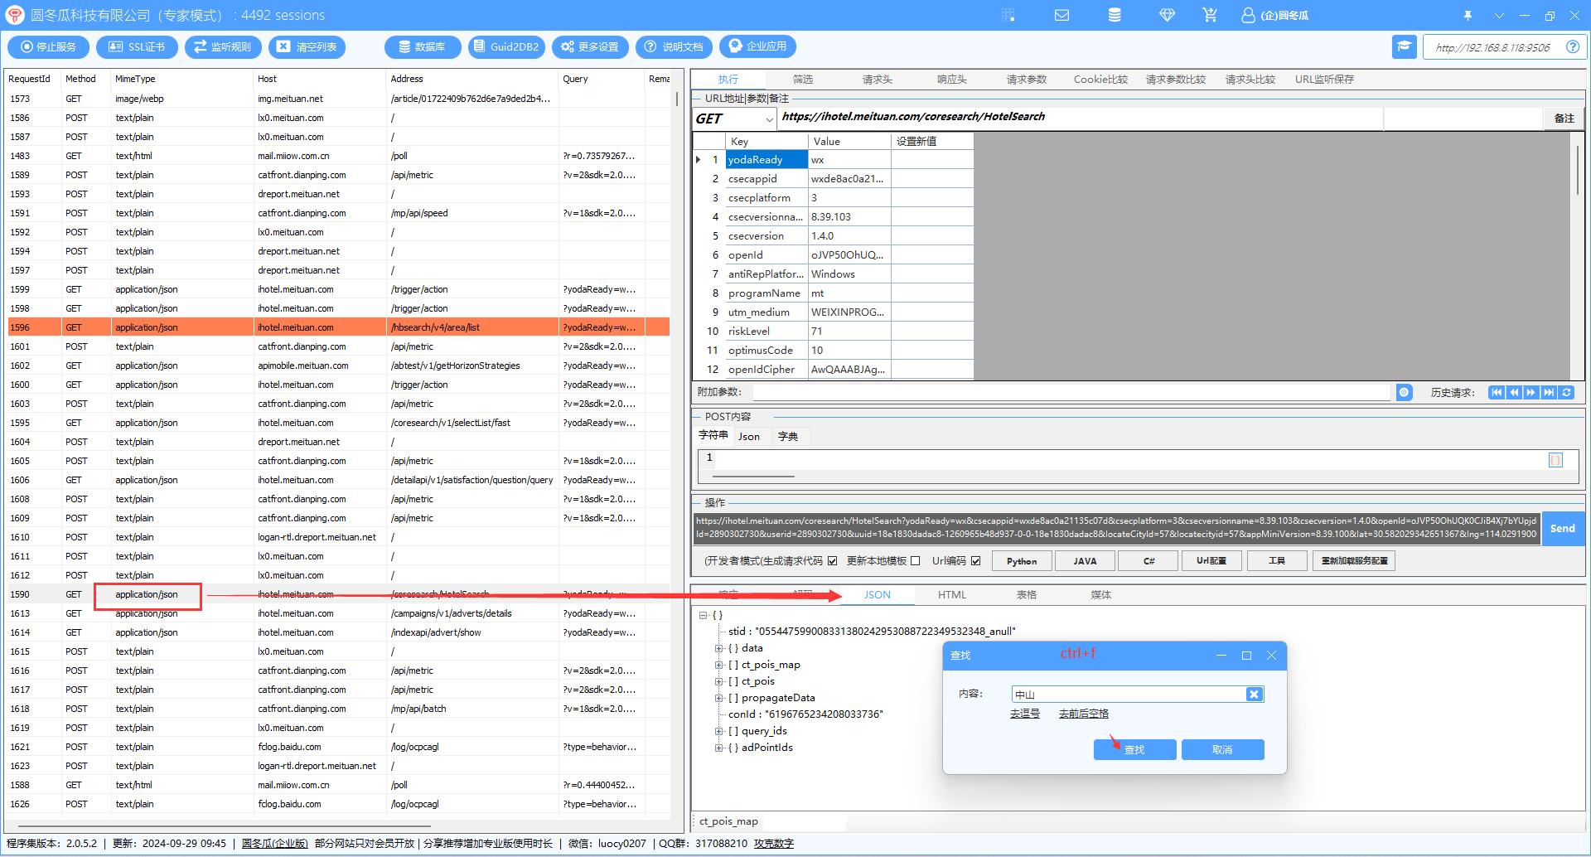Toggle developer mode code generation checkbox
Viewport: 1591px width, 857px height.
pyautogui.click(x=832, y=561)
